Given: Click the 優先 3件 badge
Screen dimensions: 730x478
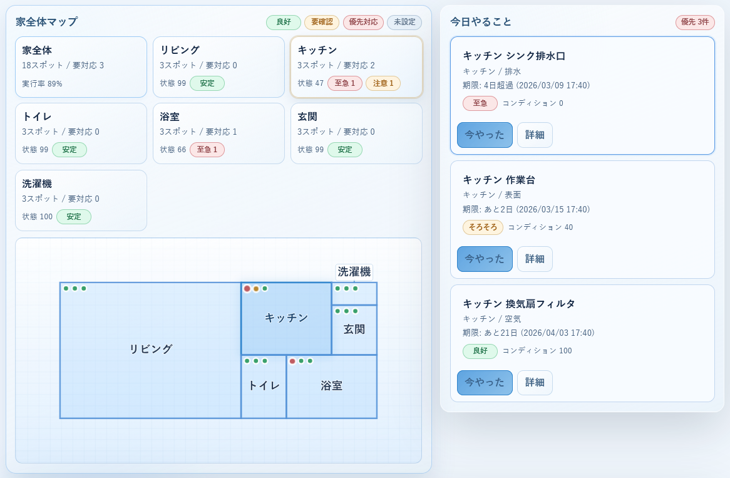Looking at the screenshot, I should pyautogui.click(x=695, y=22).
